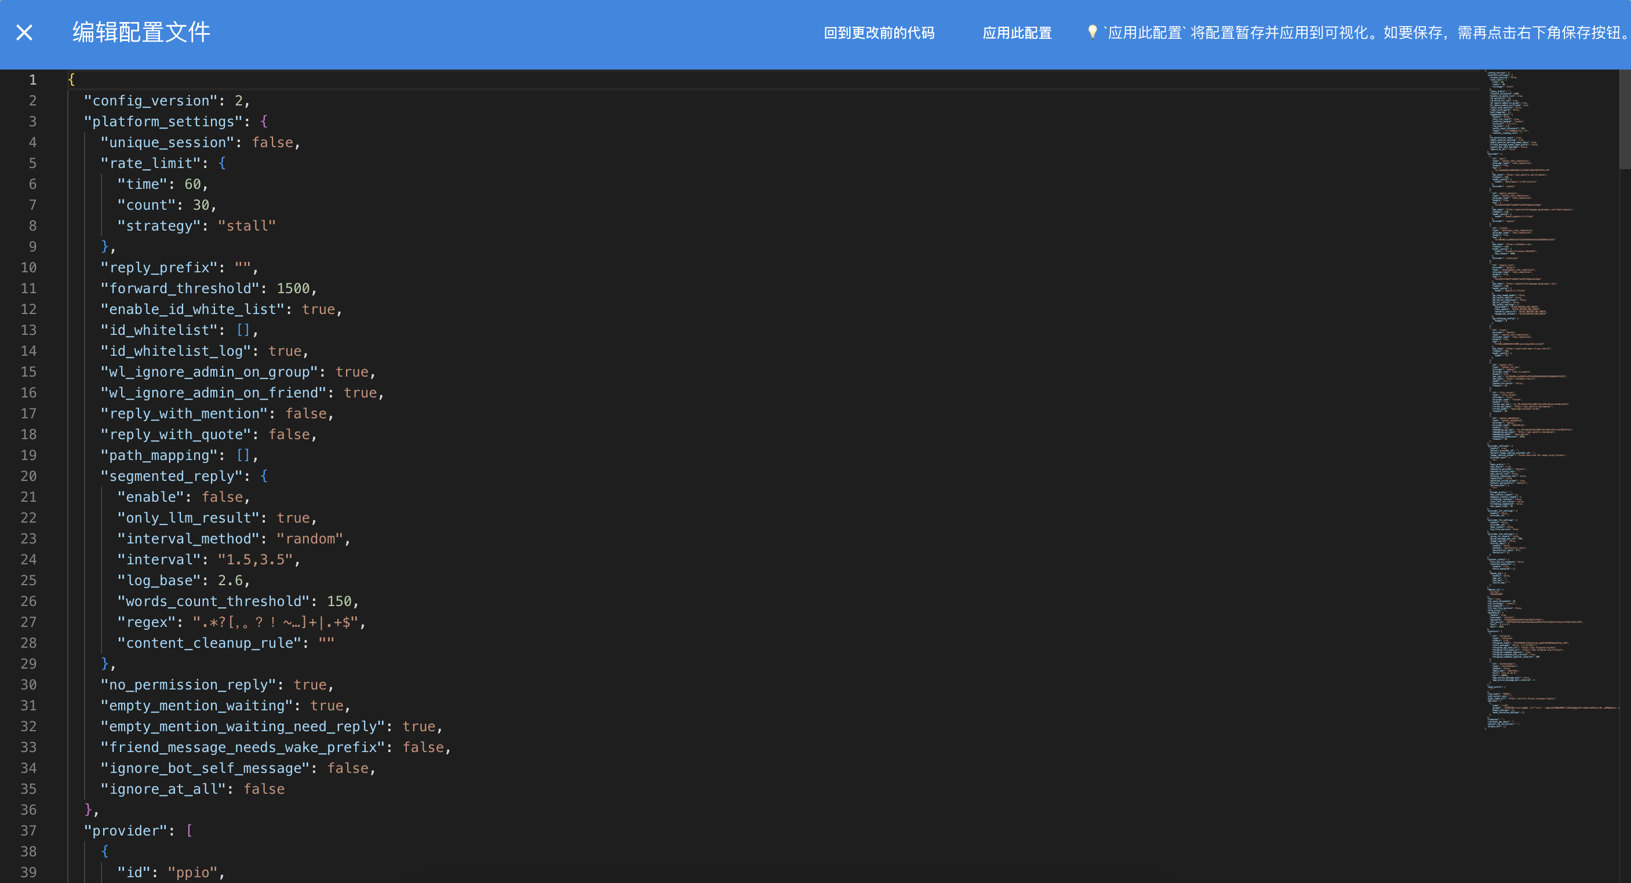Click the 回到更改前的代码 button
This screenshot has width=1631, height=883.
tap(878, 33)
